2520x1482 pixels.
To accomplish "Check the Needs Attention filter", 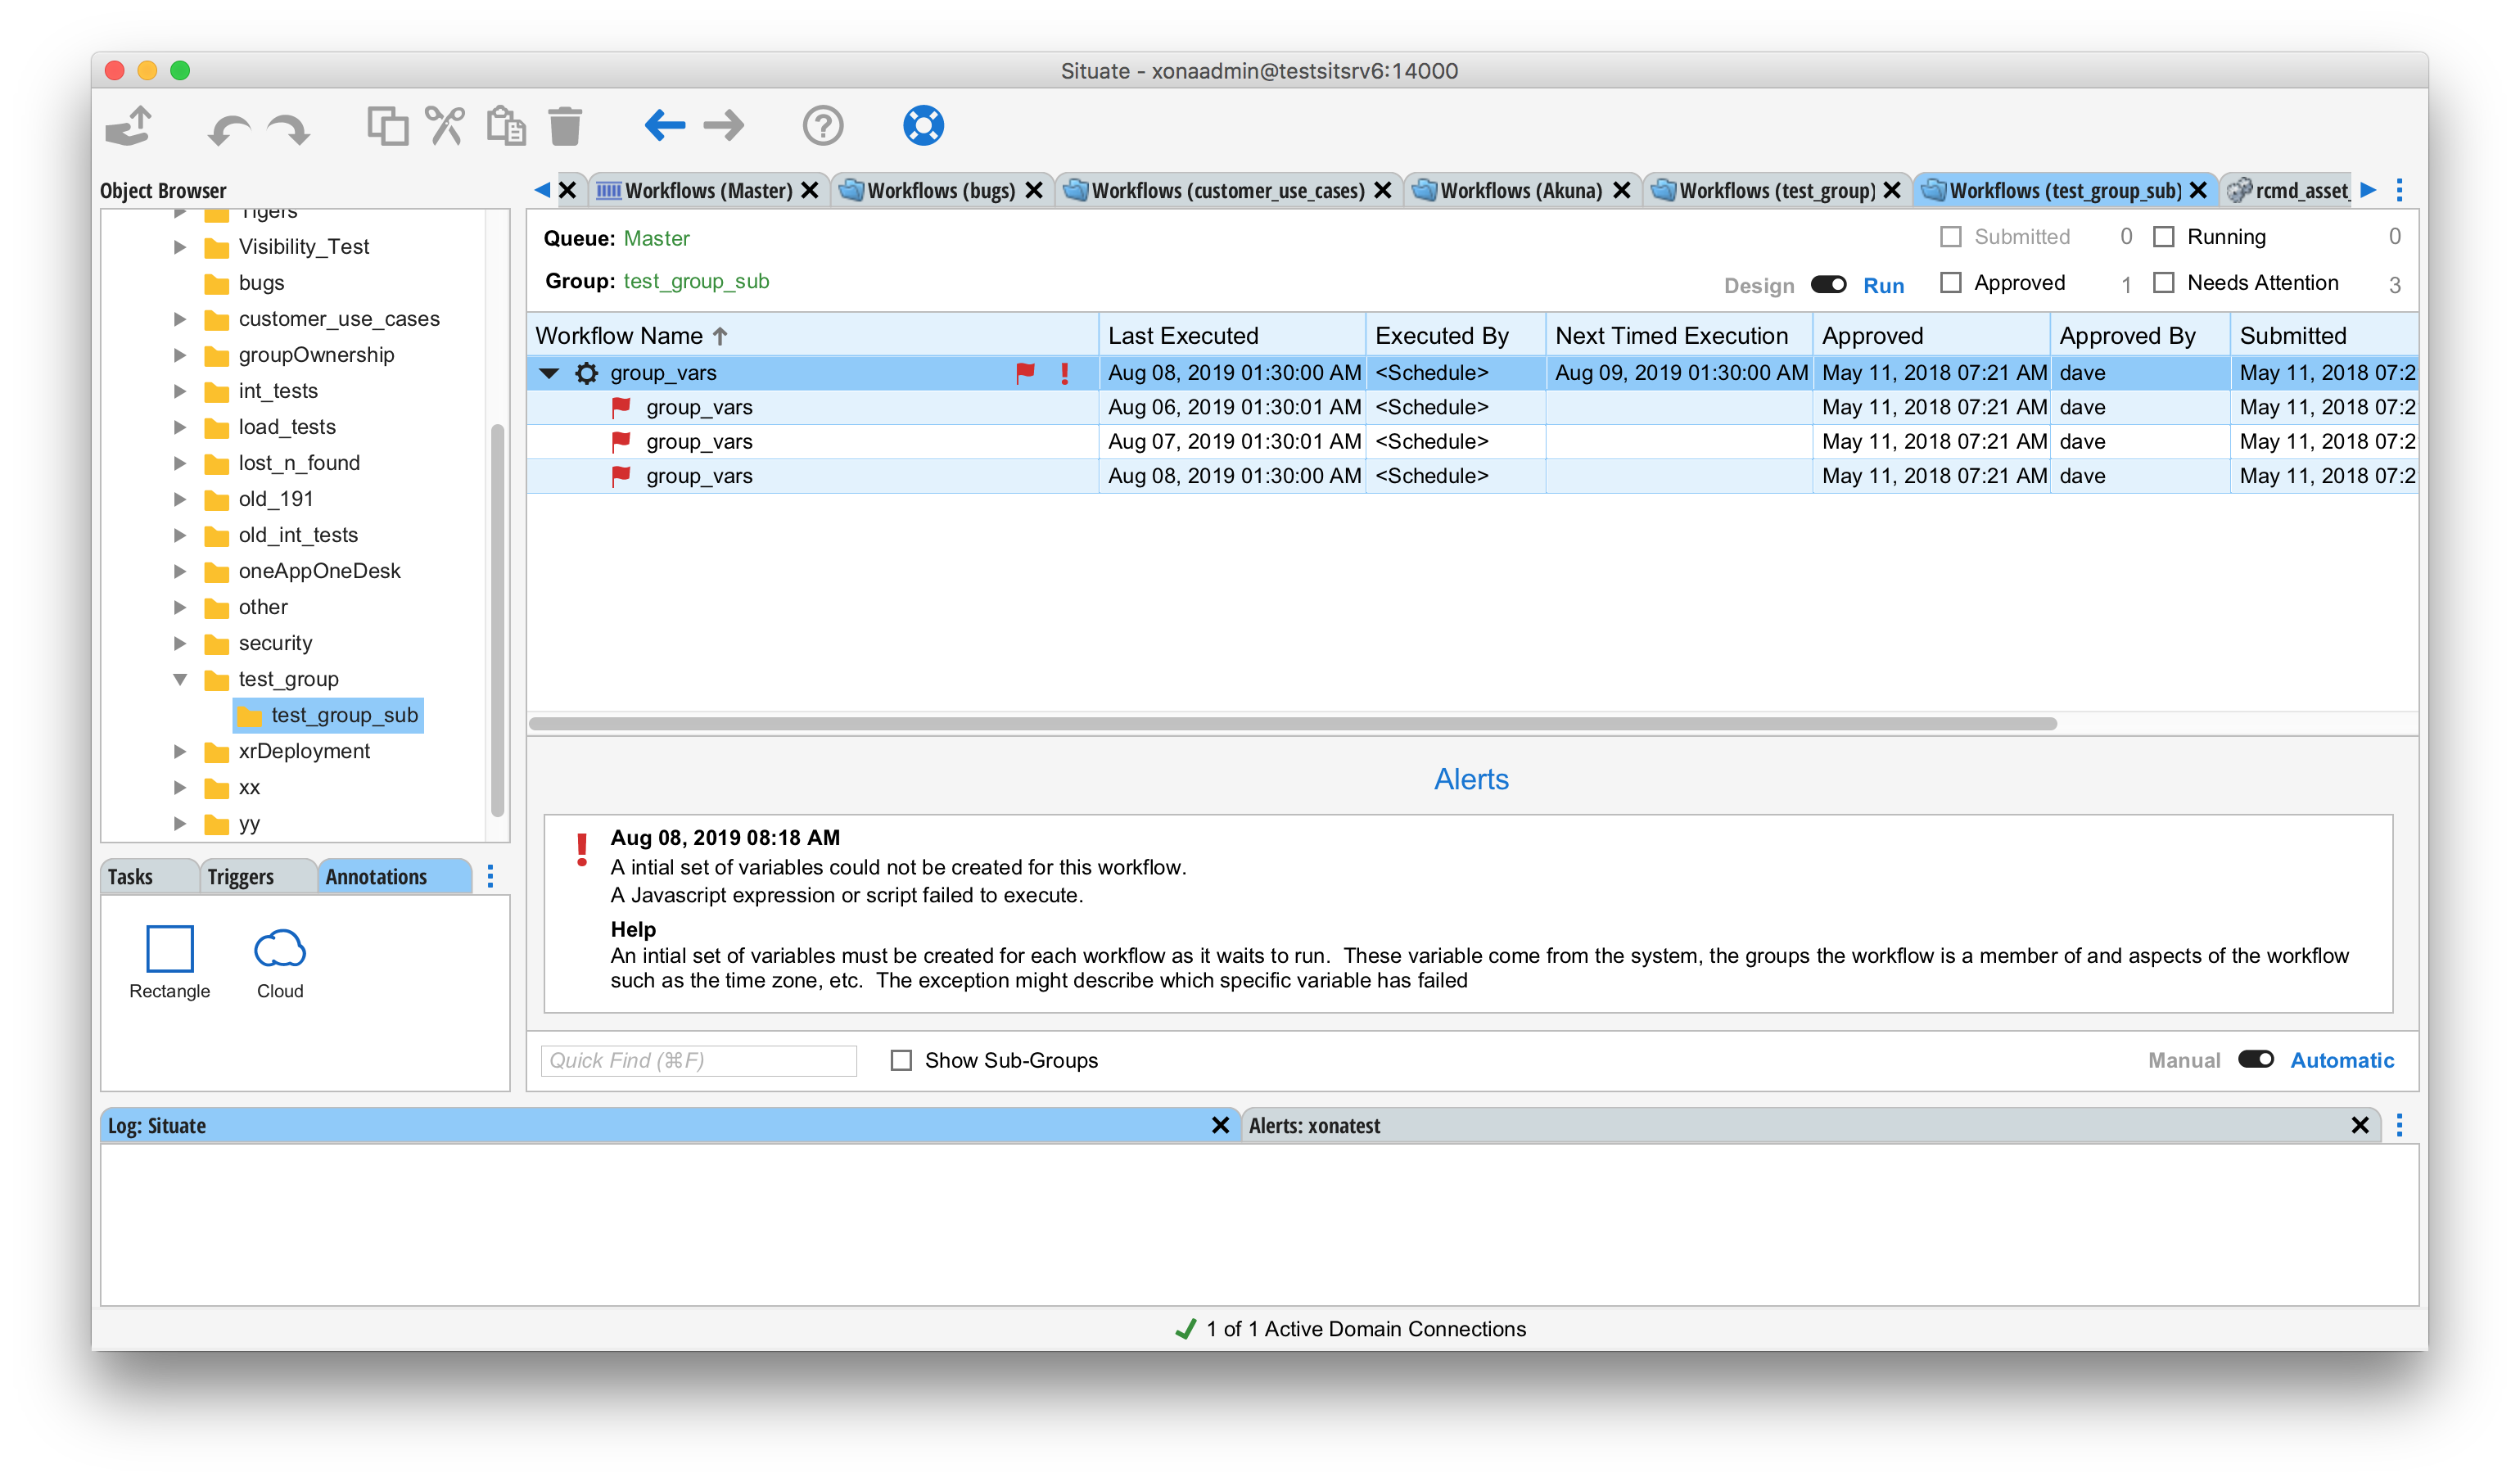I will tap(2164, 283).
